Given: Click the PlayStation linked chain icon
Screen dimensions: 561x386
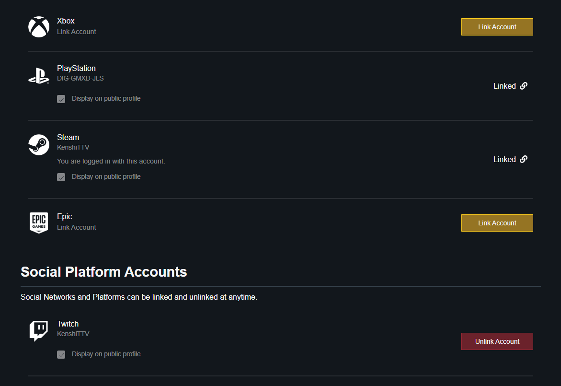Looking at the screenshot, I should pos(524,86).
